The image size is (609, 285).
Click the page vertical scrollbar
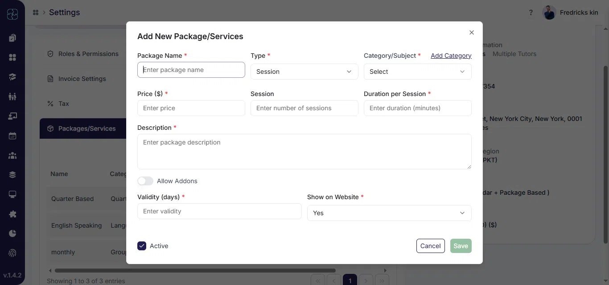[x=605, y=154]
